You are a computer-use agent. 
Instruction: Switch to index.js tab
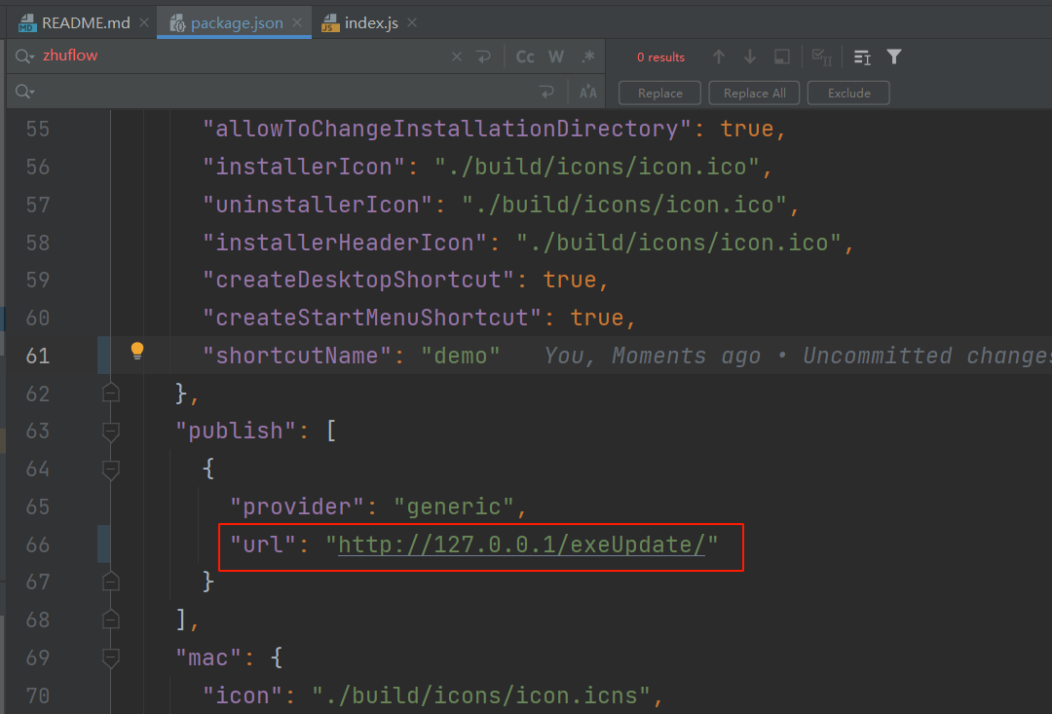click(369, 22)
